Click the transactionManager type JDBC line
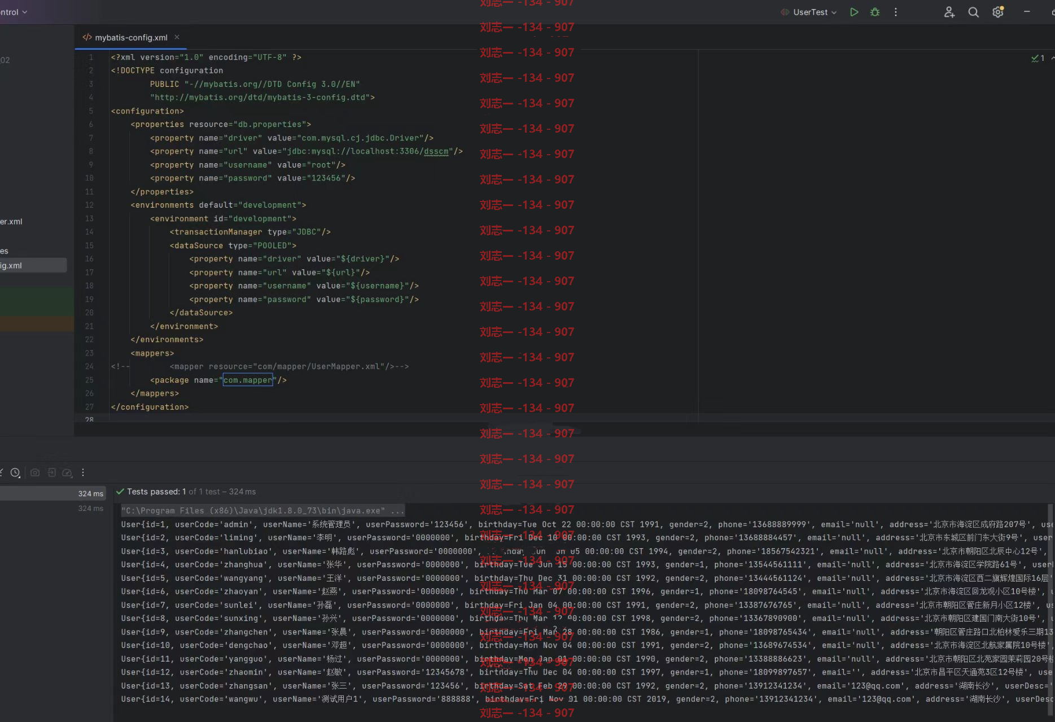 coord(250,232)
